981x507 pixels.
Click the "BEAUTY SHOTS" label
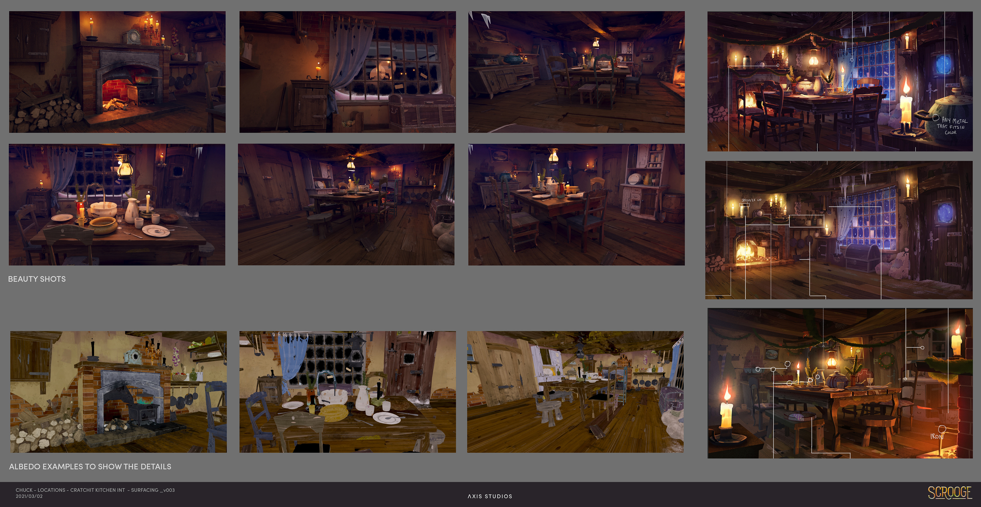pos(37,279)
